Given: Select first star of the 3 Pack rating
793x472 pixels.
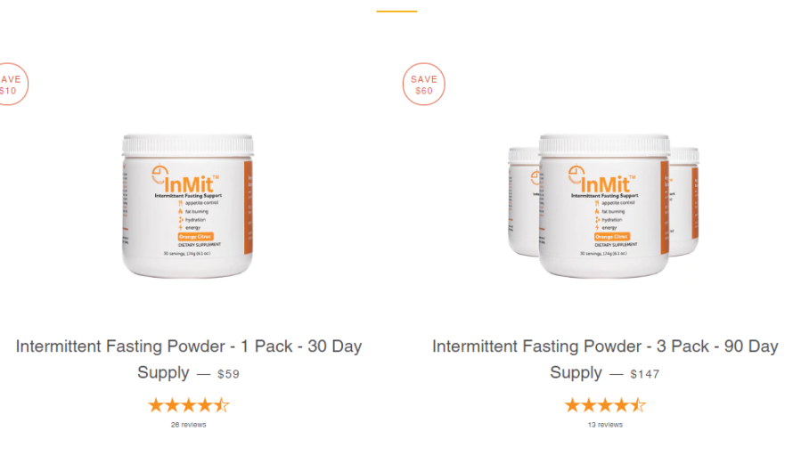Looking at the screenshot, I should click(x=573, y=405).
